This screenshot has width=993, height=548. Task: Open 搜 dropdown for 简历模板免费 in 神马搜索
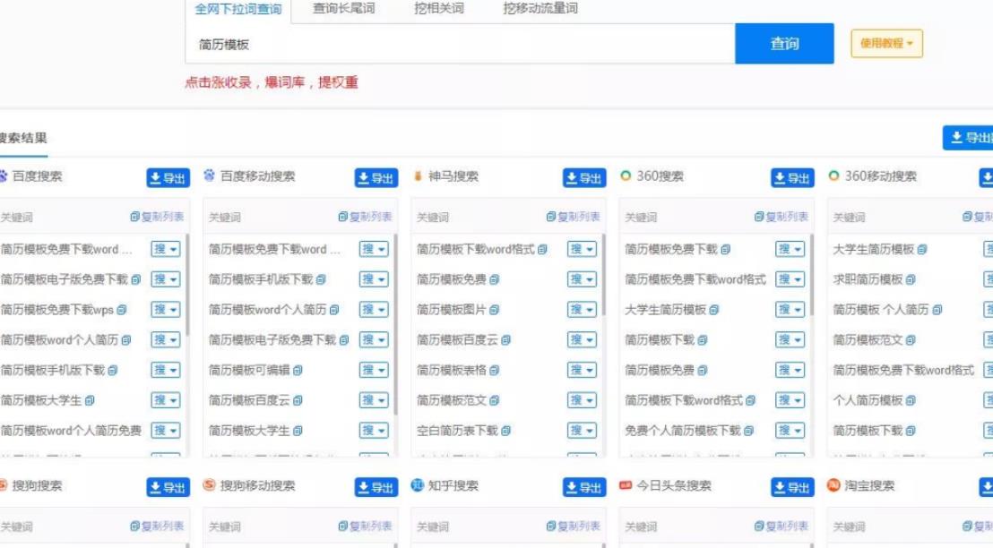tap(582, 279)
